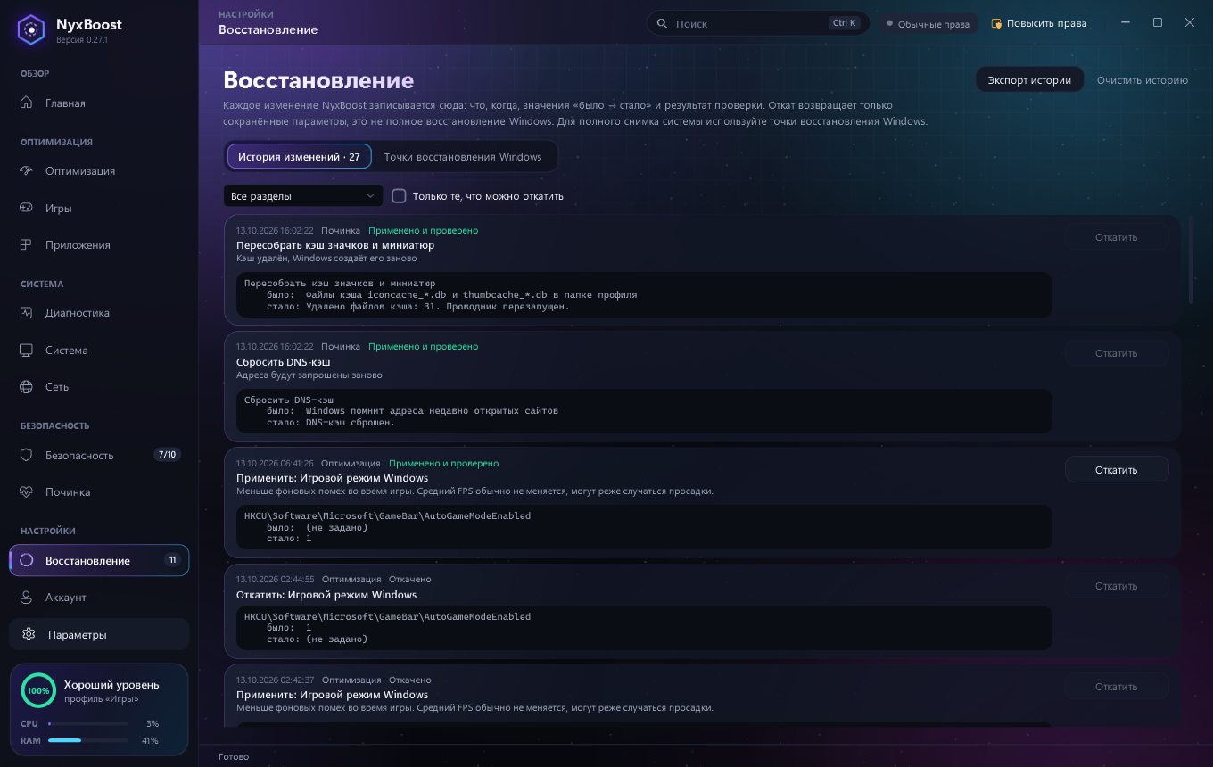Click the Безопасность shield icon
The height and width of the screenshot is (767, 1213).
[x=28, y=455]
